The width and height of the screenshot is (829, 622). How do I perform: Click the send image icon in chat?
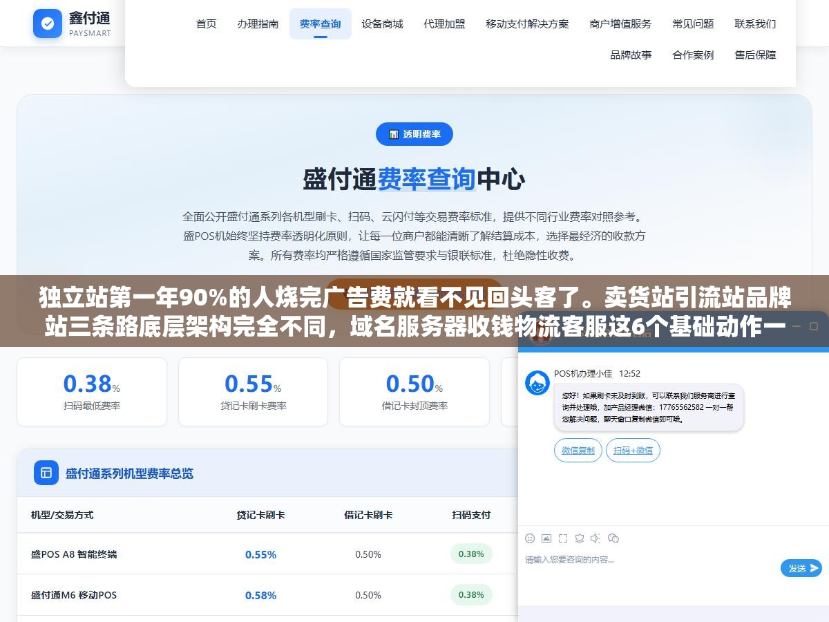(546, 538)
